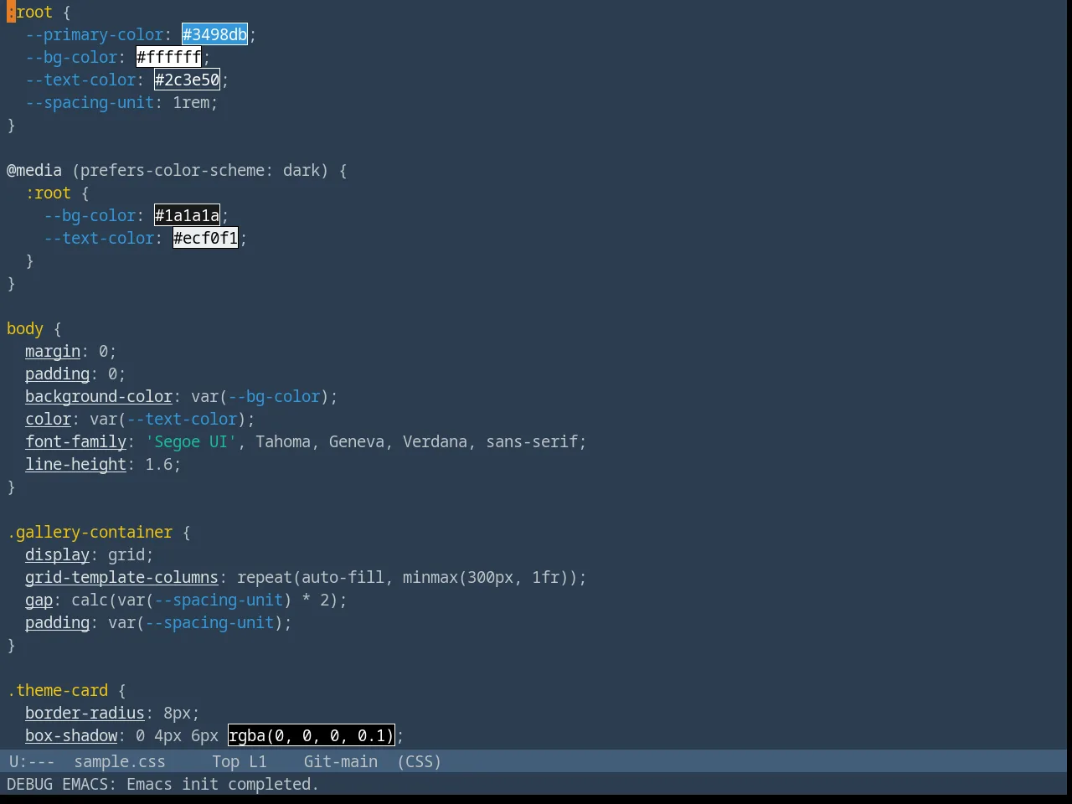Click the rgba(0, 0, 0, 0.1) shadow color
The height and width of the screenshot is (804, 1072).
click(311, 735)
